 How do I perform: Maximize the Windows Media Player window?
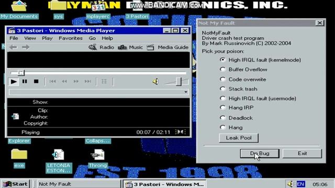[175, 30]
